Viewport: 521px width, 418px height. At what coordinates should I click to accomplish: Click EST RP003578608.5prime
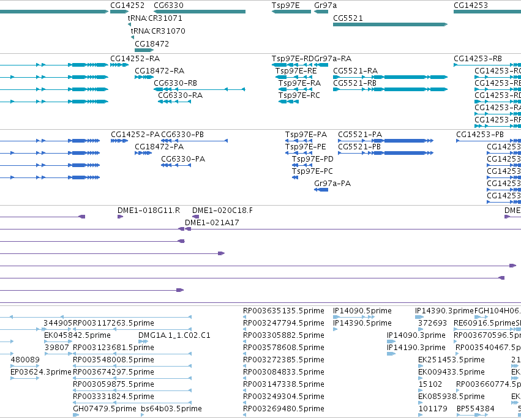click(x=283, y=348)
